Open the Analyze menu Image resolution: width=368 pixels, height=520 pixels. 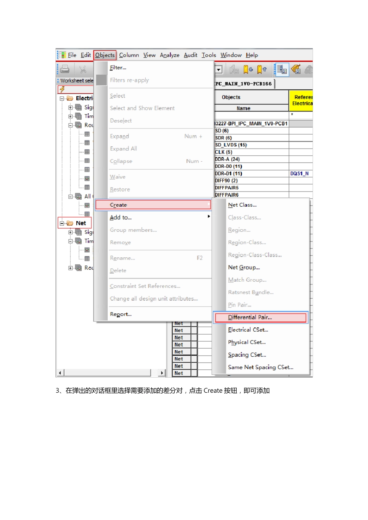tap(170, 55)
